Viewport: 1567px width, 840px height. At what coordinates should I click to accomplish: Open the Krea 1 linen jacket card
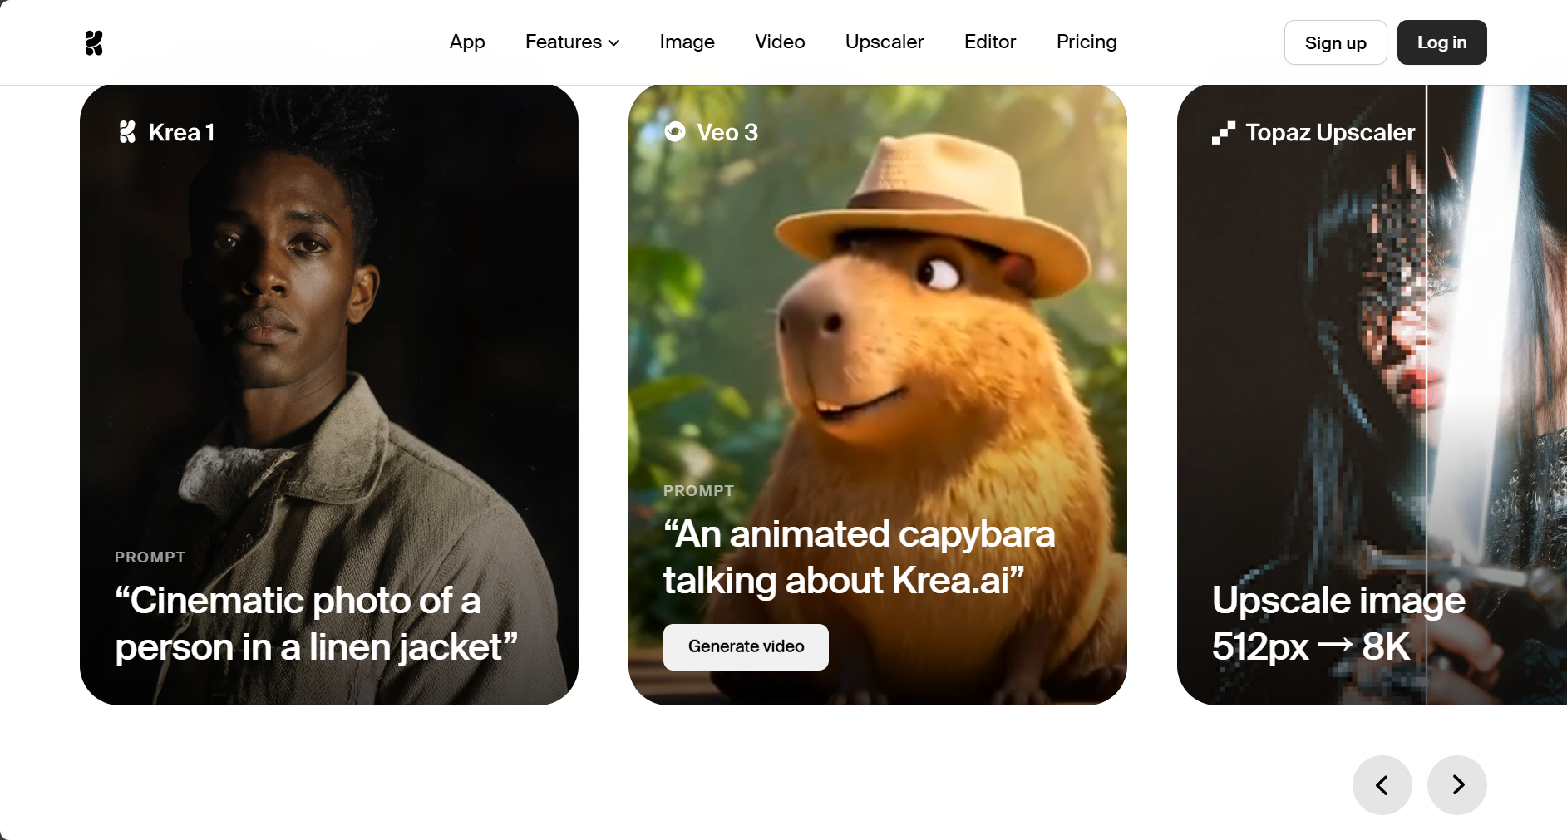pyautogui.click(x=329, y=395)
